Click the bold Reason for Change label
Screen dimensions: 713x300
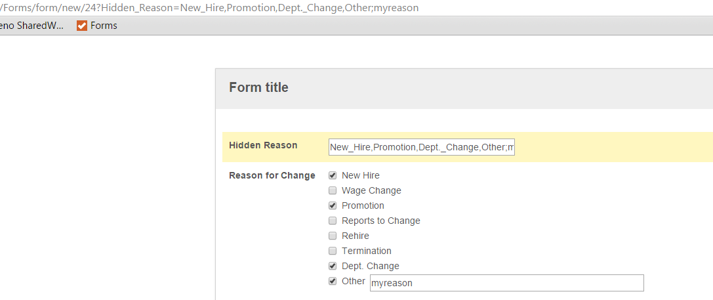(x=272, y=176)
